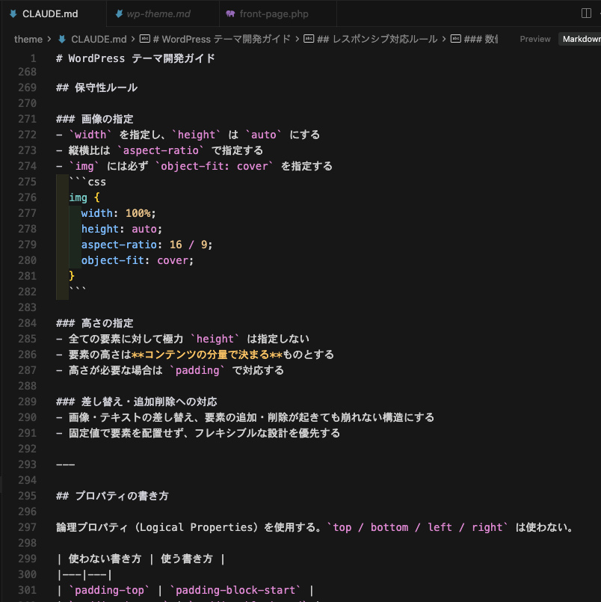Image resolution: width=601 pixels, height=602 pixels.
Task: Click the object-fit: cover inline code on line 274
Action: point(214,166)
